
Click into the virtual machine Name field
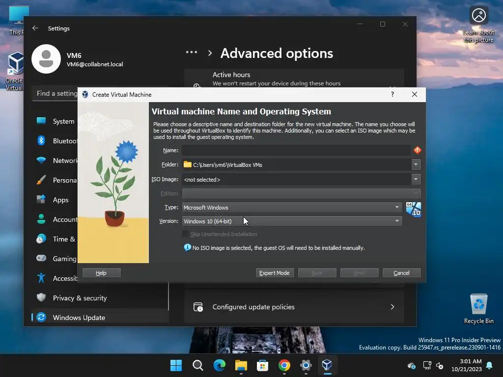click(x=296, y=150)
